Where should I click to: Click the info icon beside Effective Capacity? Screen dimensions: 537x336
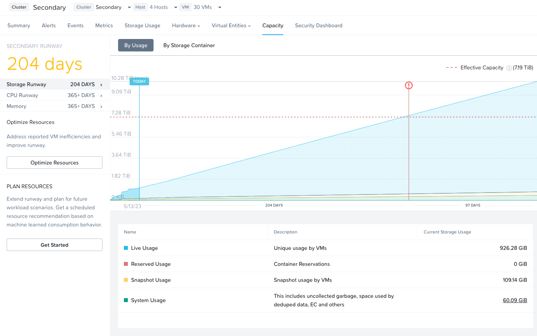[x=509, y=67]
